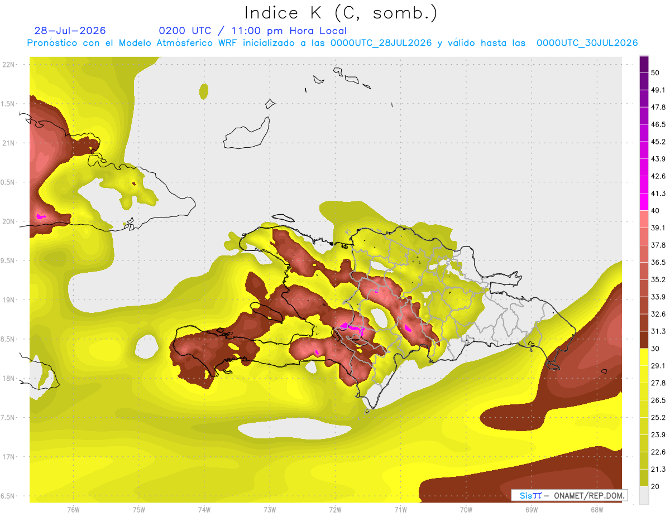Viewport: 670px width, 517px height.
Task: Click the "30" colorbar label
Action: 655,349
